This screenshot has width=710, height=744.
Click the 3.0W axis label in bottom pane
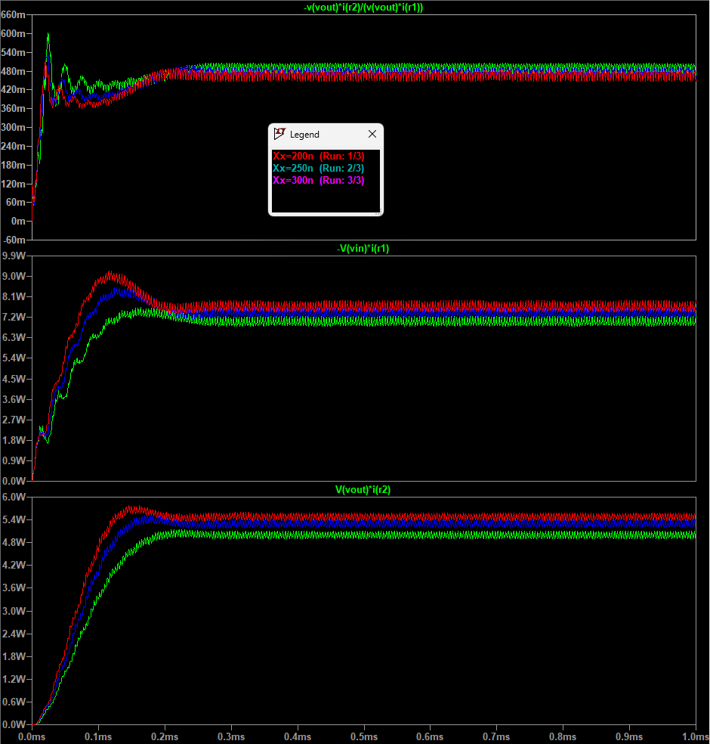pos(14,611)
